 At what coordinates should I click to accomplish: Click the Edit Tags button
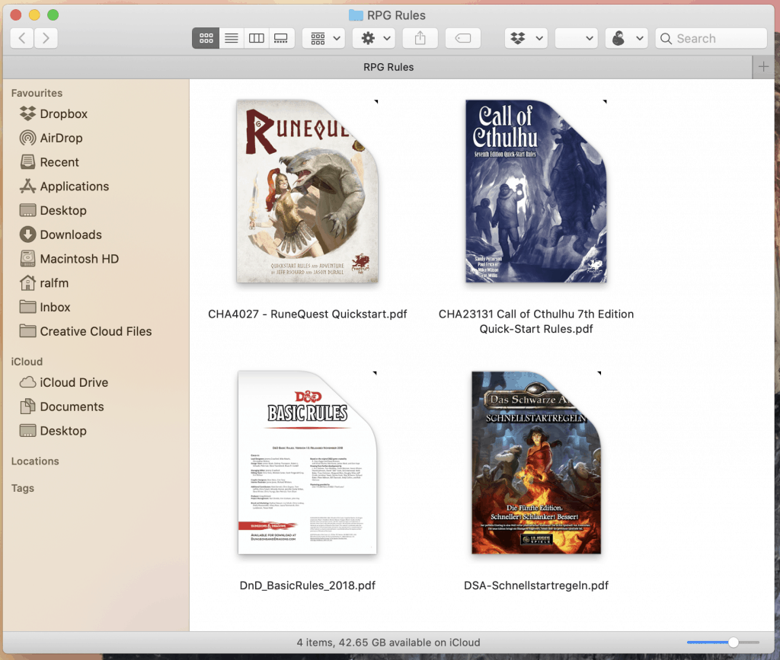463,38
